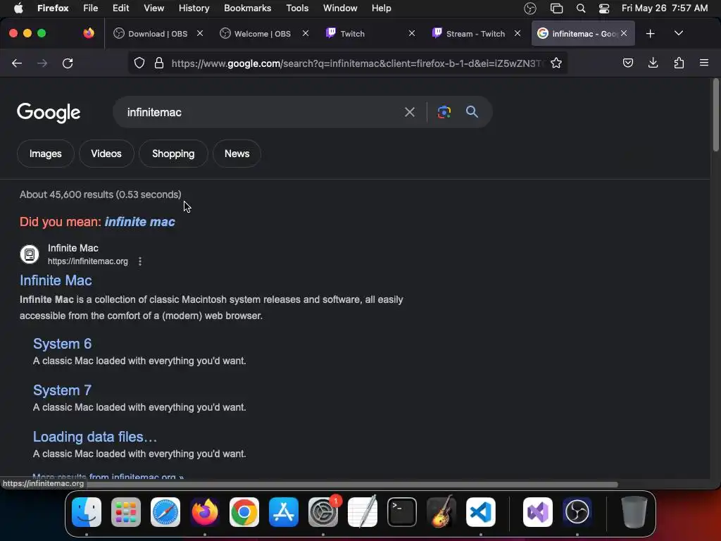721x541 pixels.
Task: Open the Bookmarks menu
Action: (x=247, y=8)
